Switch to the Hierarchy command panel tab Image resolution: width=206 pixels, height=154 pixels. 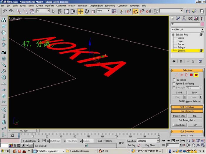tap(184, 18)
